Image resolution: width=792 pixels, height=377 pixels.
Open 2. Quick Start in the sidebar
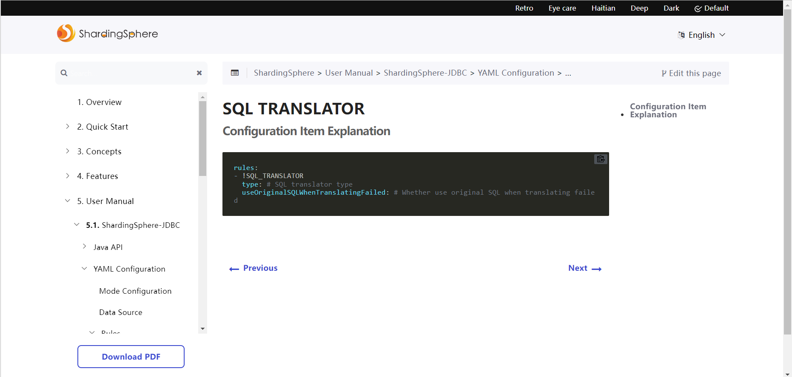tap(103, 127)
